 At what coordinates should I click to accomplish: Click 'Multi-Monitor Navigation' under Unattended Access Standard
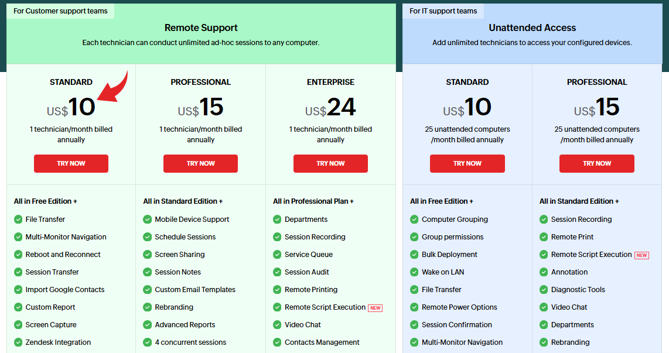(462, 342)
